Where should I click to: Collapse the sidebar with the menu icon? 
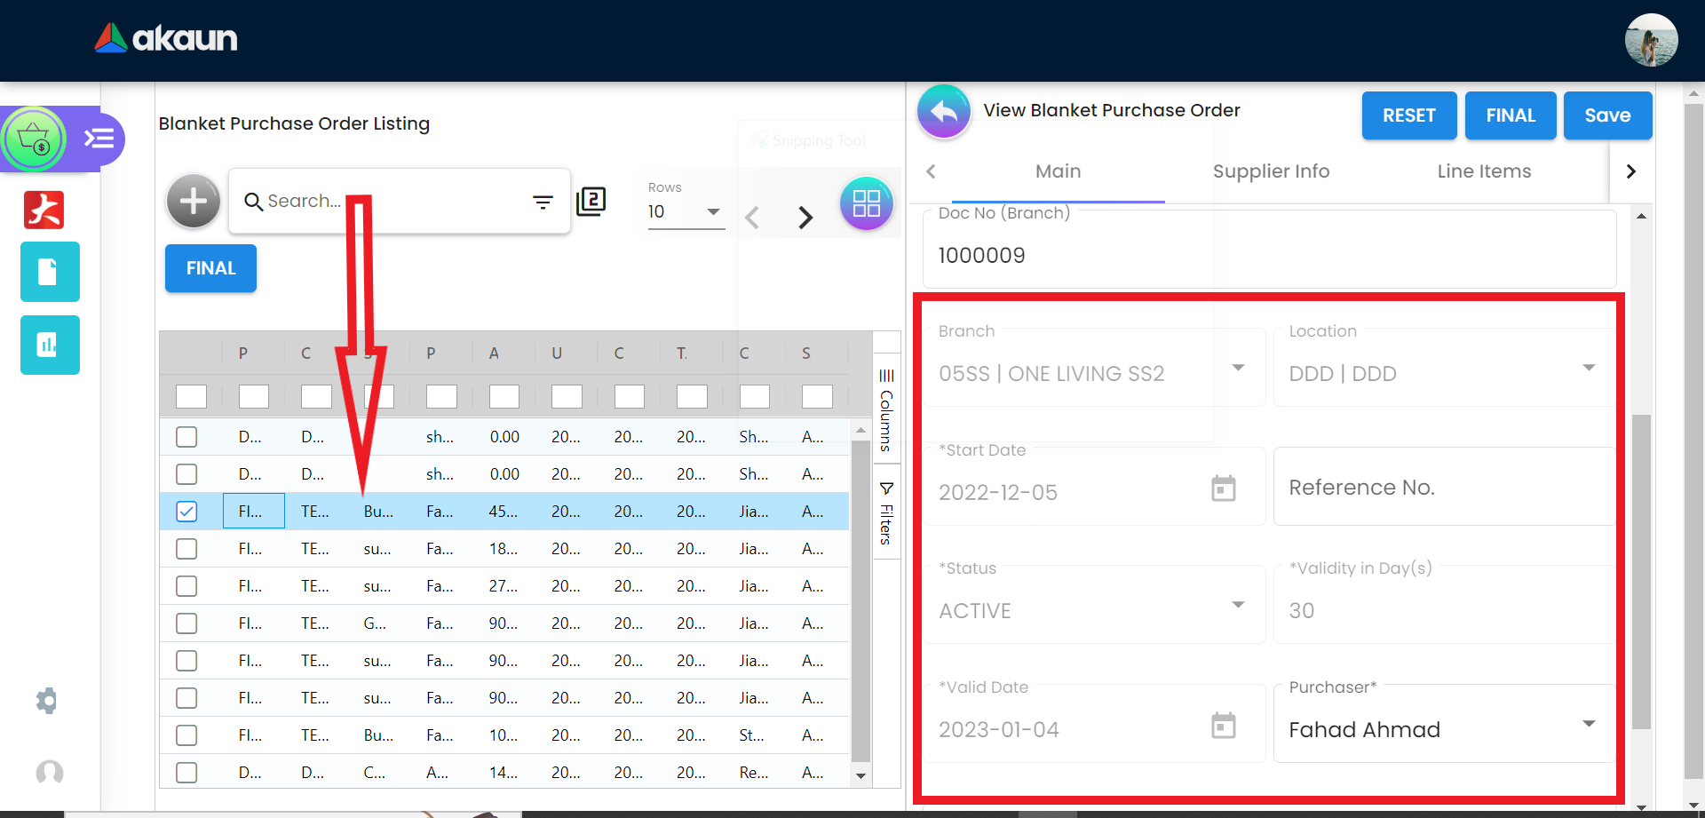pyautogui.click(x=99, y=139)
